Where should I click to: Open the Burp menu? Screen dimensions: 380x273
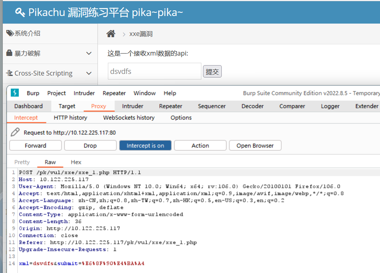33,93
